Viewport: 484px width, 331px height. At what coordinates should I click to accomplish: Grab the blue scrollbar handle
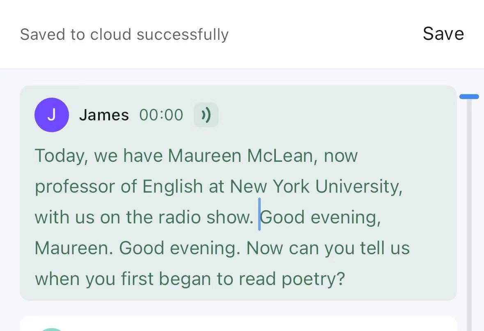(x=469, y=97)
